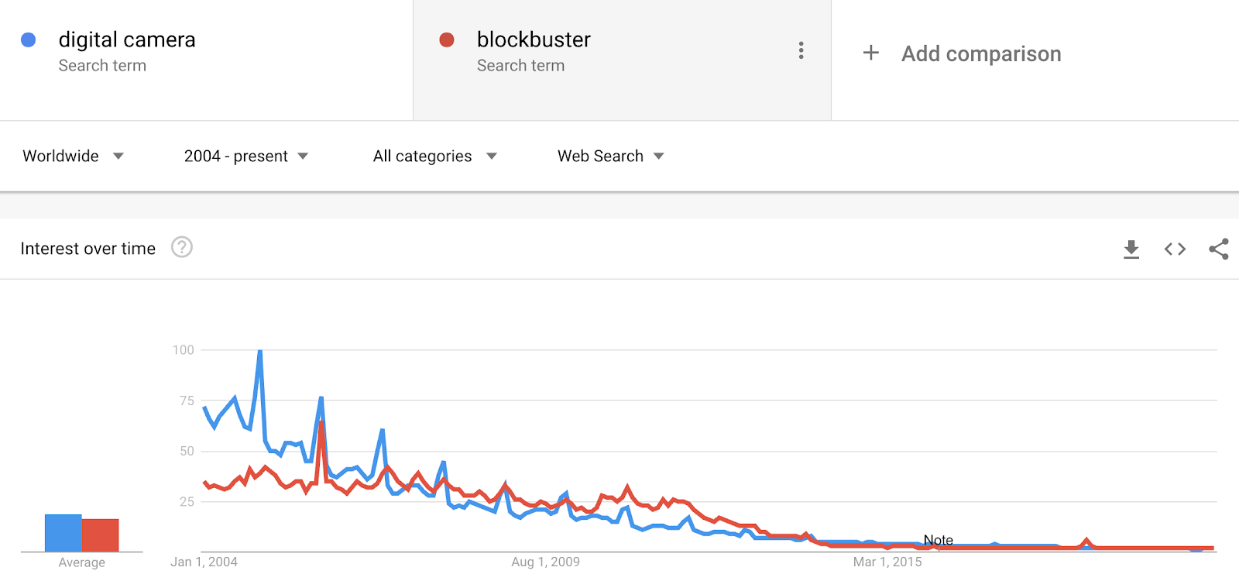The width and height of the screenshot is (1239, 581).
Task: Open the blockbuster three-dot options menu
Action: (x=801, y=50)
